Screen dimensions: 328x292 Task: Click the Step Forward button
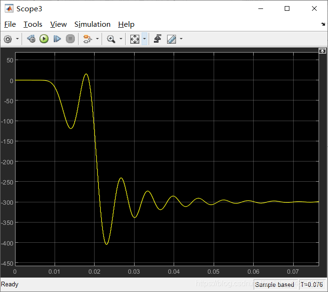(57, 39)
